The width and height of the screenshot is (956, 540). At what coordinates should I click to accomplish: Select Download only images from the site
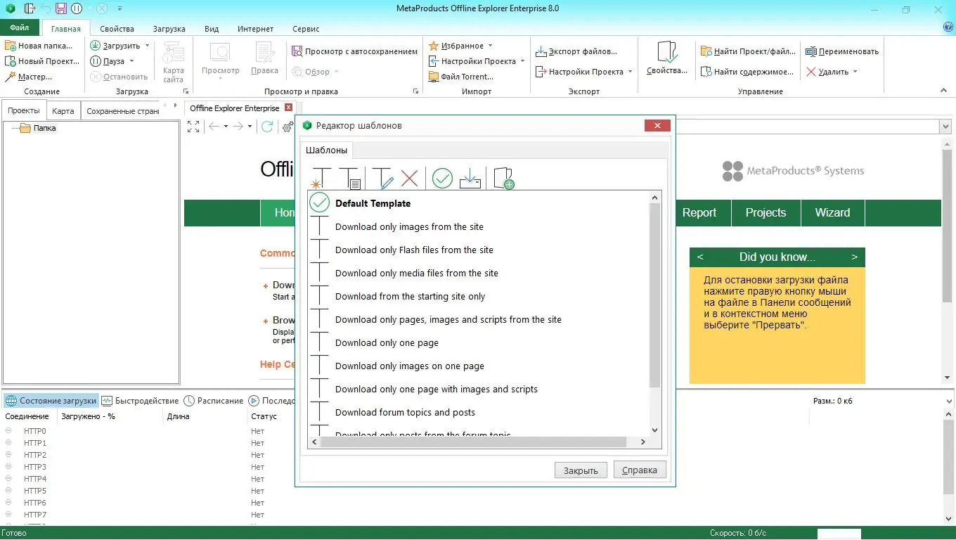[x=479, y=226]
